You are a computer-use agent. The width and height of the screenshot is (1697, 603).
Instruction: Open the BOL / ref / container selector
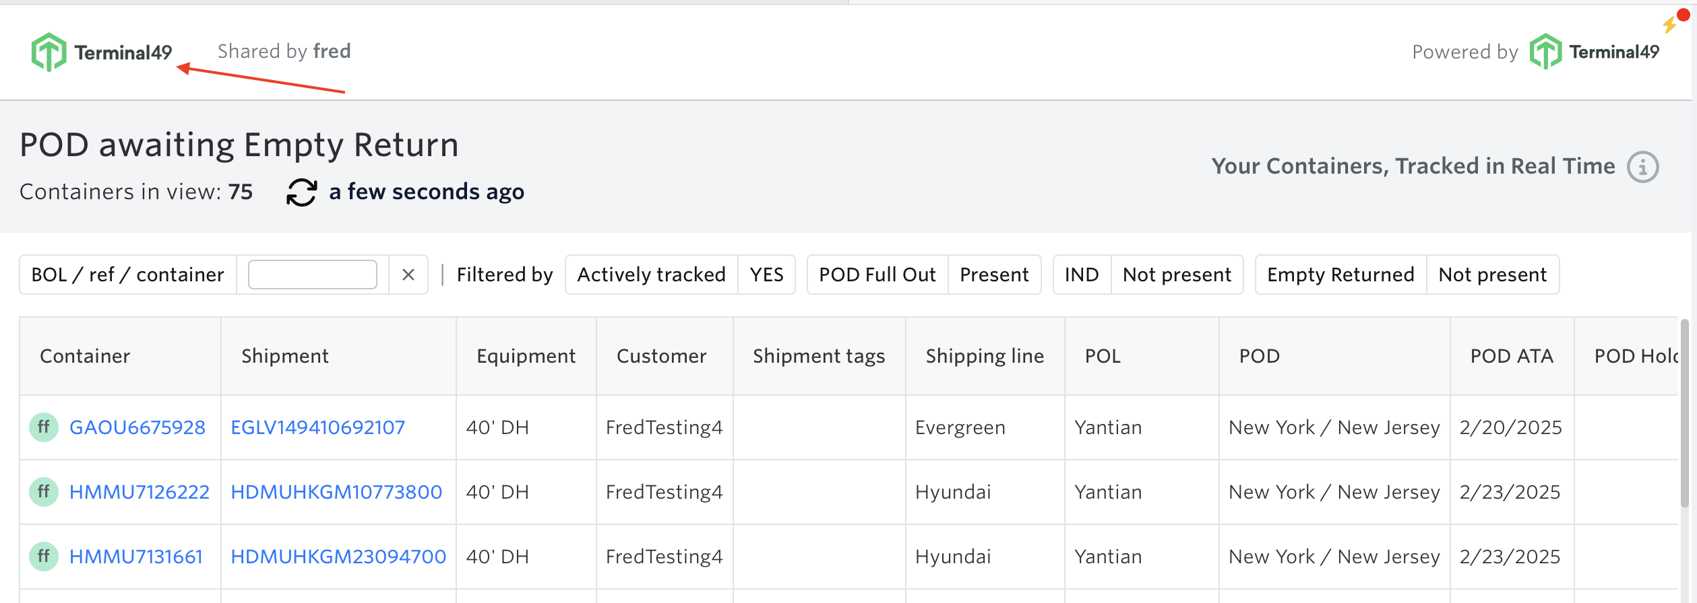pyautogui.click(x=127, y=275)
